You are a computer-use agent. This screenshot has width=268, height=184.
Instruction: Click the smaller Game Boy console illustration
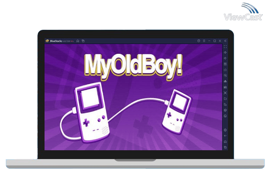point(177,112)
